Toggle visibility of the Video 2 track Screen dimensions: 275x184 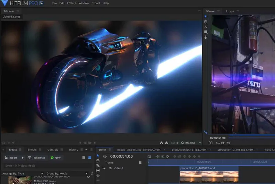110,168
